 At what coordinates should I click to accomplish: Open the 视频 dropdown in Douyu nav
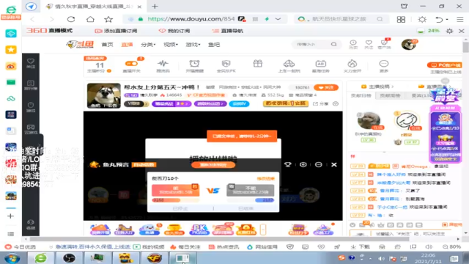click(171, 45)
